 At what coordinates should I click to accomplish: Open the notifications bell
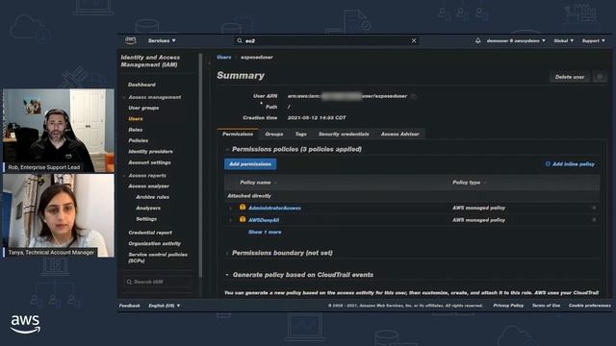[x=477, y=40]
